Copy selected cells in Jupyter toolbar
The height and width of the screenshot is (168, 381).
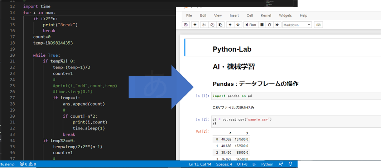212,25
